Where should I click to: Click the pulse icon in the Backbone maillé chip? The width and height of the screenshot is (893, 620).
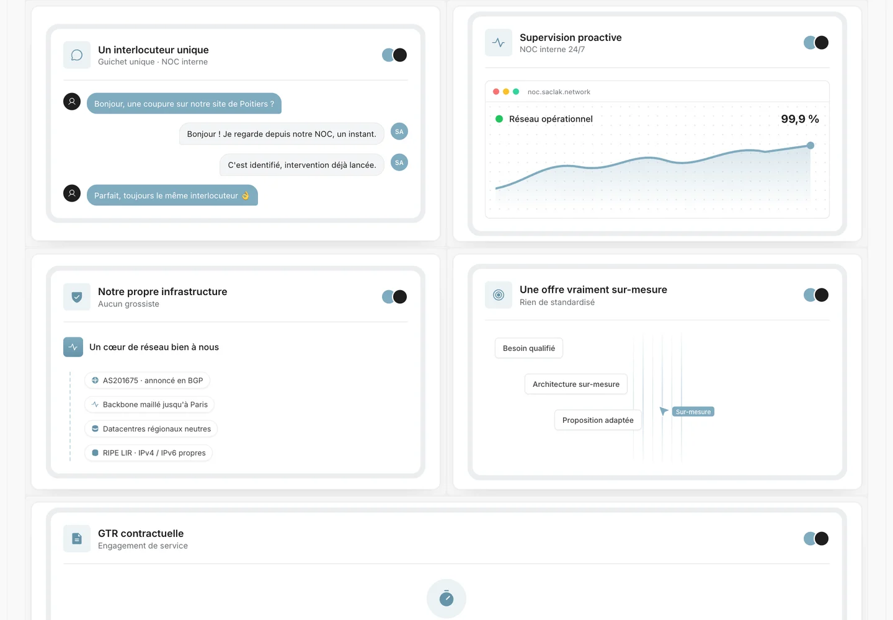(x=95, y=404)
